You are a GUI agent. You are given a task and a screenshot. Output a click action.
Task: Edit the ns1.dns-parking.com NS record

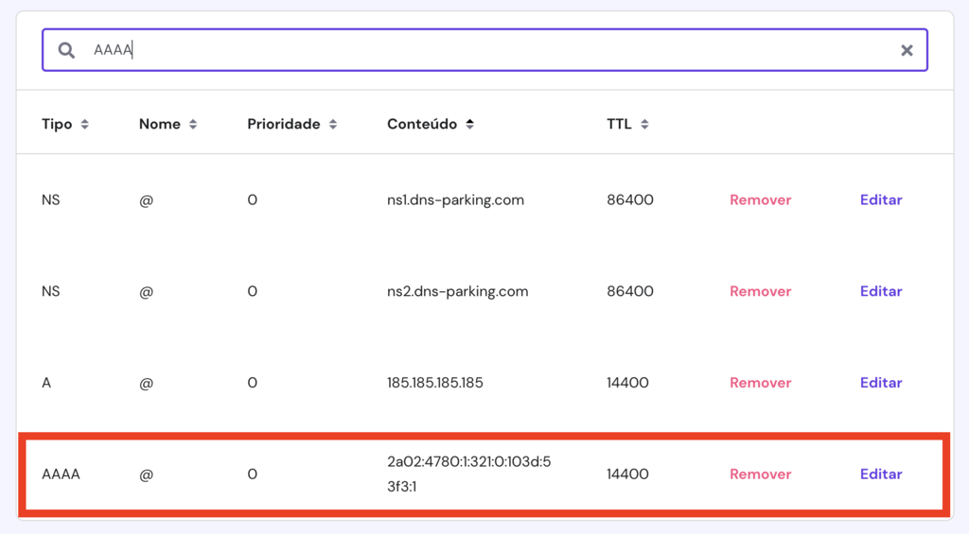click(880, 200)
